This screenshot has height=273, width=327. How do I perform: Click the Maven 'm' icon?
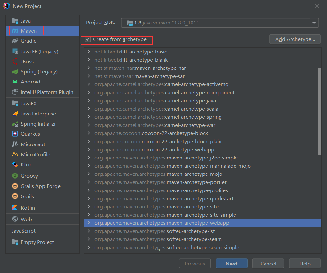pos(15,31)
